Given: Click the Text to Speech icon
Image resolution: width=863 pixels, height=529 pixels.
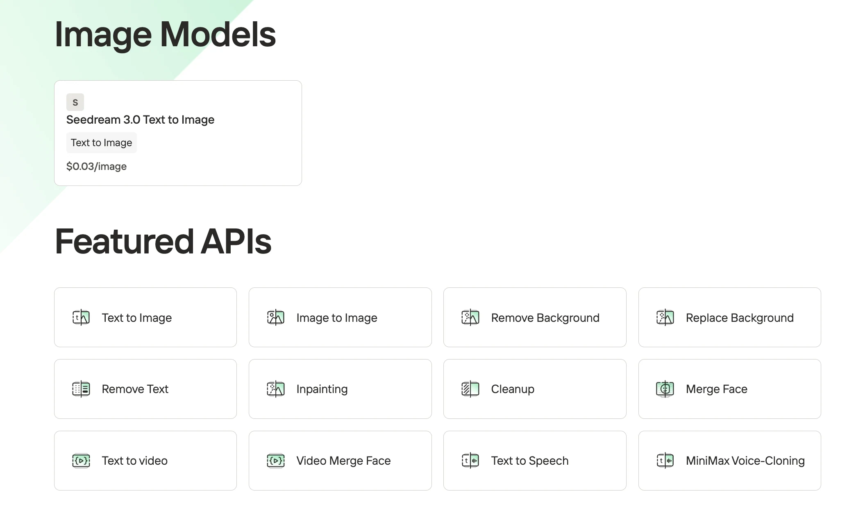Looking at the screenshot, I should 470,461.
